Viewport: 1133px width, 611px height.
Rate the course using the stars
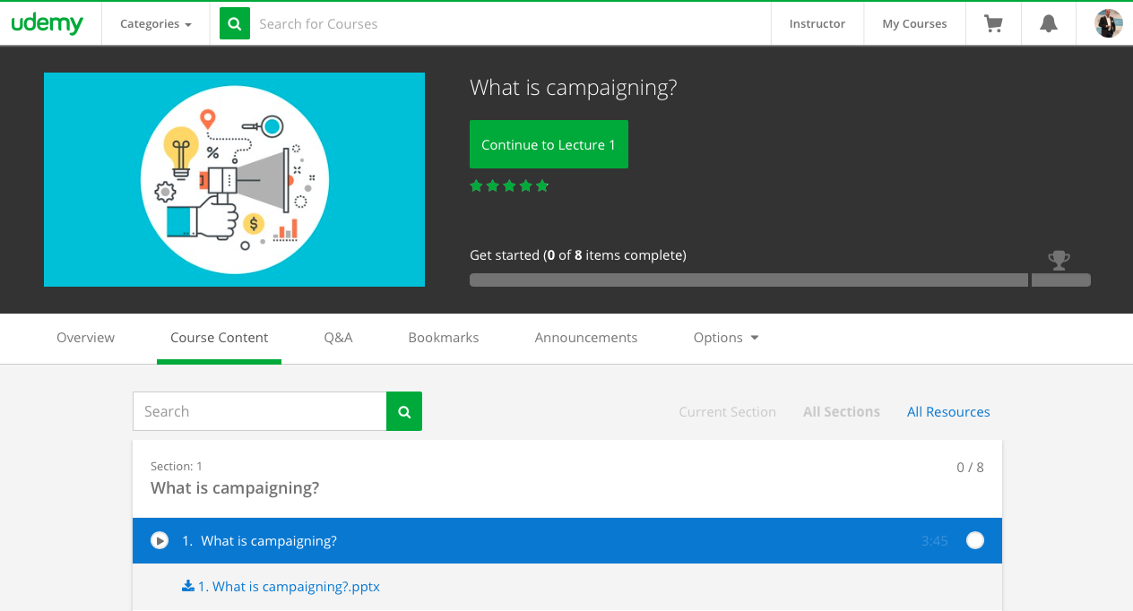pyautogui.click(x=509, y=186)
